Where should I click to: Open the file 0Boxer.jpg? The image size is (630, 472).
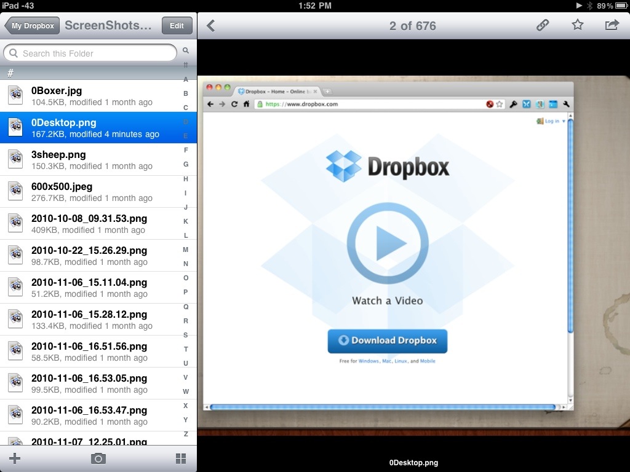pos(98,96)
